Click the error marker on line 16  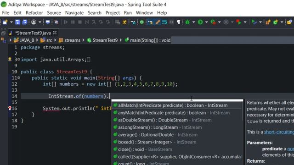(x=10, y=108)
